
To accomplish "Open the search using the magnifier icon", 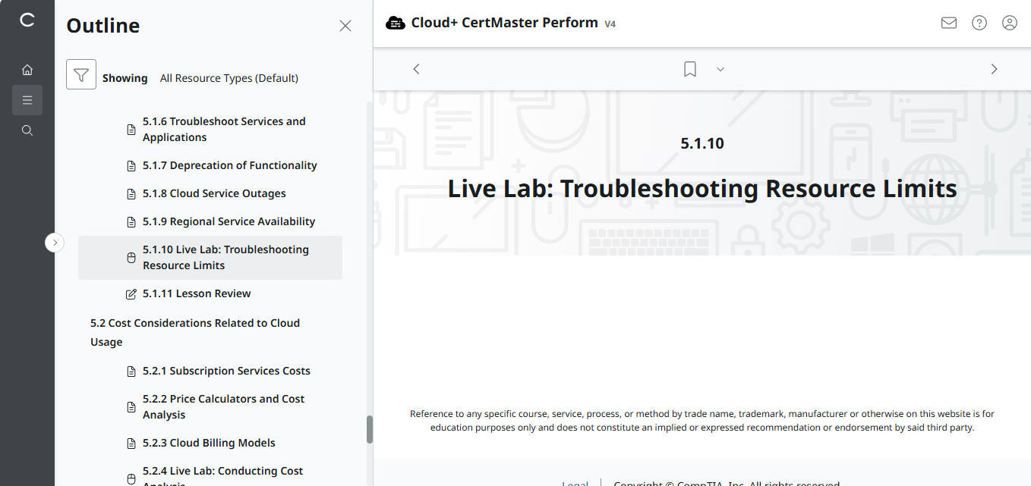I will pos(27,130).
